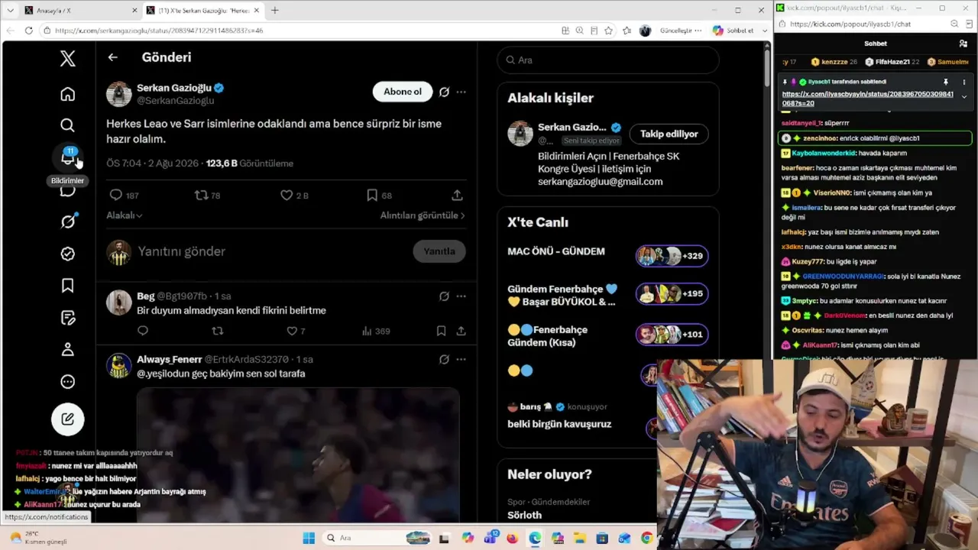Expand the Copilot Sohbet et dropdown arrow
The height and width of the screenshot is (550, 978).
pyautogui.click(x=766, y=31)
